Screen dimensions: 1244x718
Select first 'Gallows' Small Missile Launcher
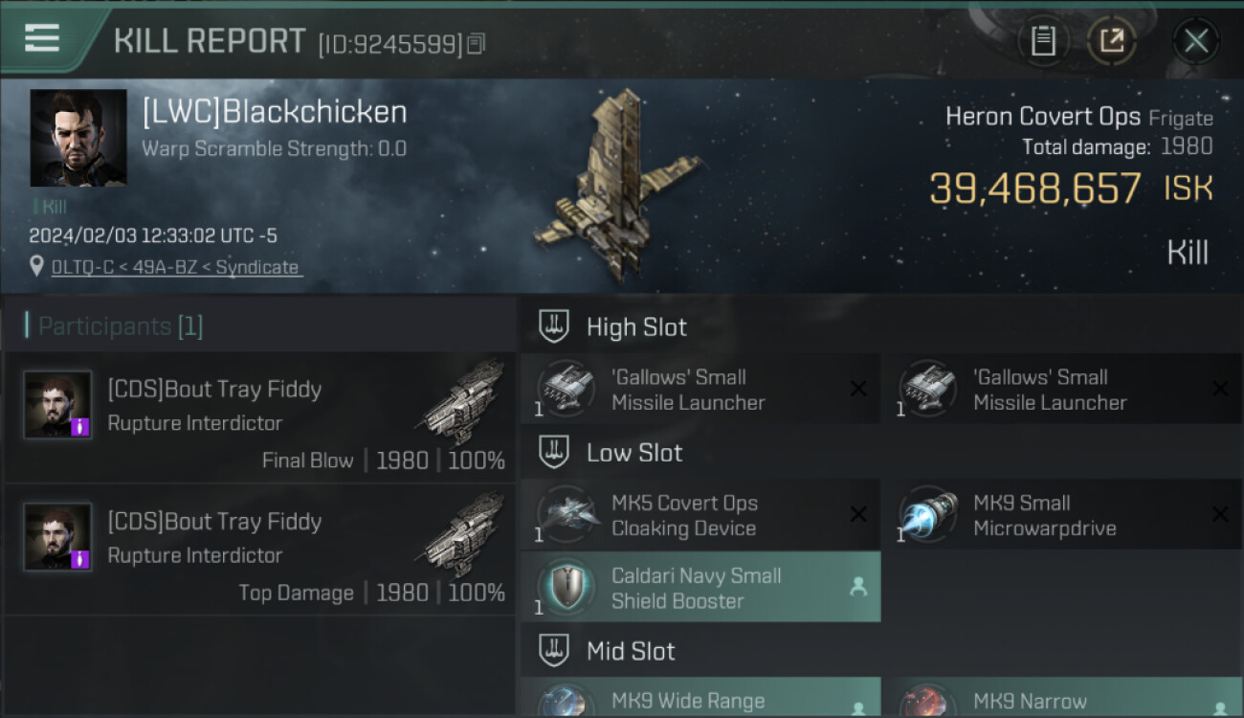click(700, 390)
